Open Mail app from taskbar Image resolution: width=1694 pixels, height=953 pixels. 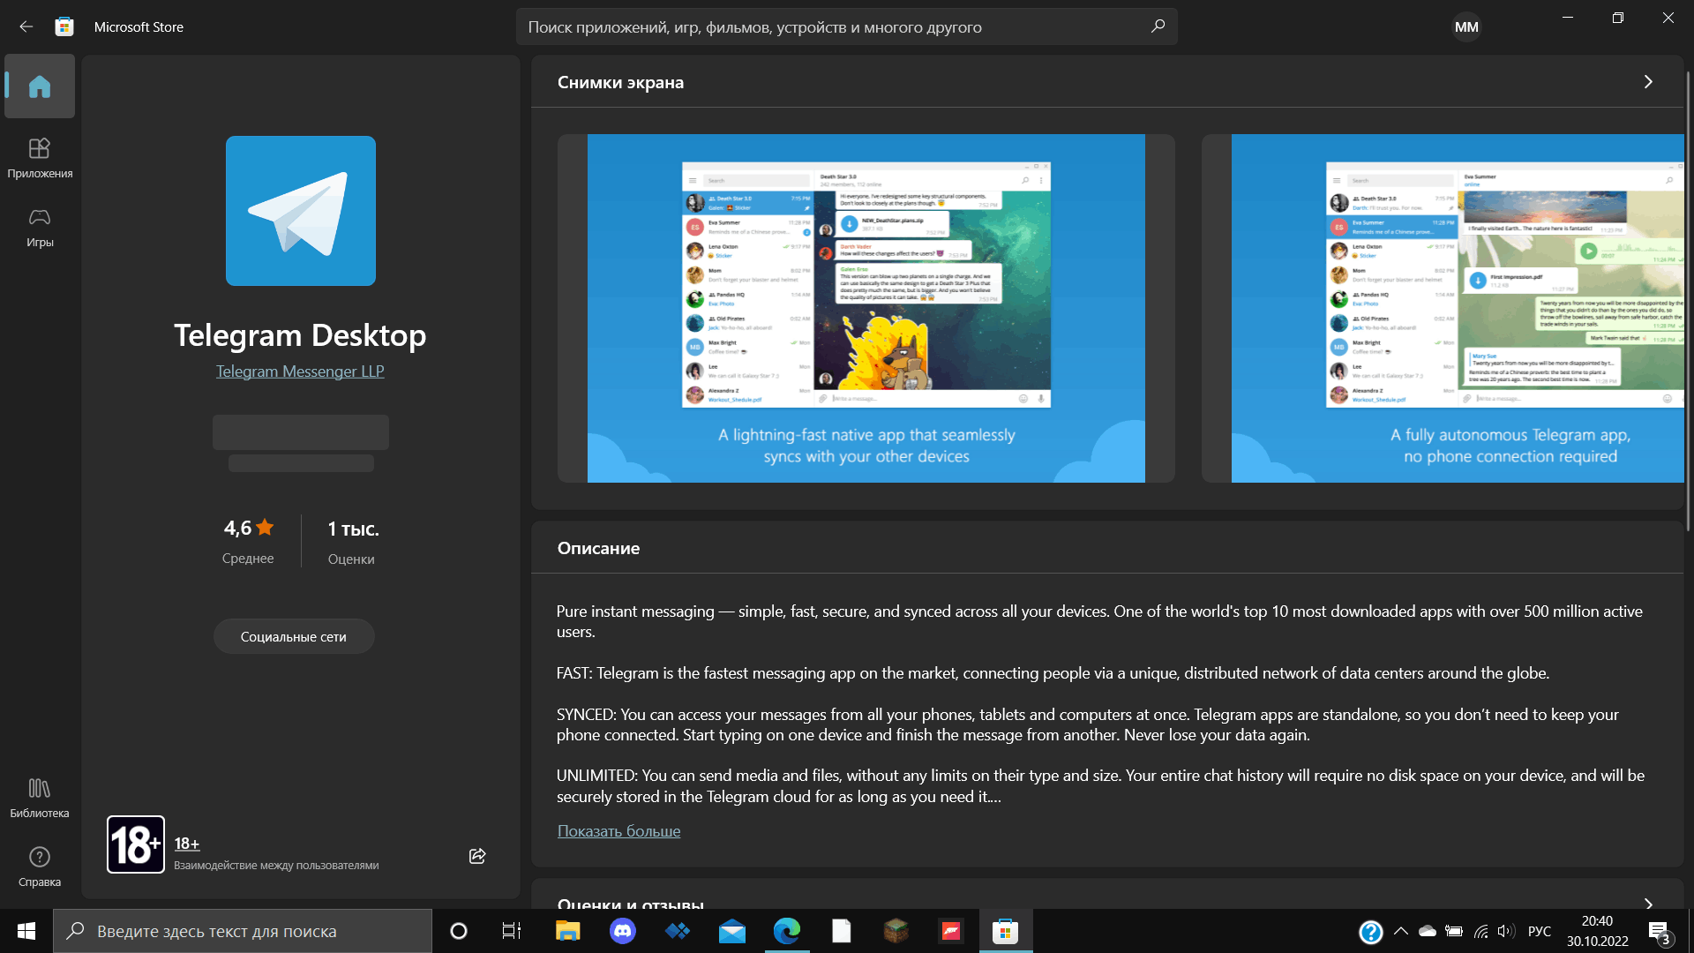click(x=732, y=931)
